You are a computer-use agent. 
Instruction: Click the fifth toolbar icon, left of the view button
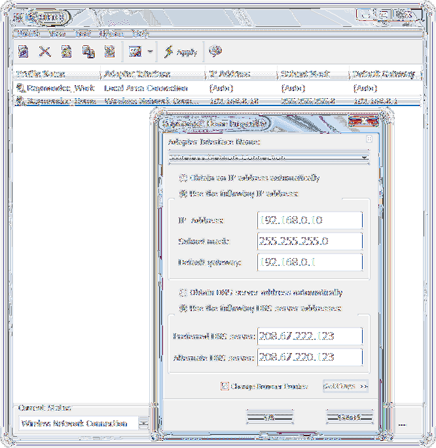click(x=109, y=51)
